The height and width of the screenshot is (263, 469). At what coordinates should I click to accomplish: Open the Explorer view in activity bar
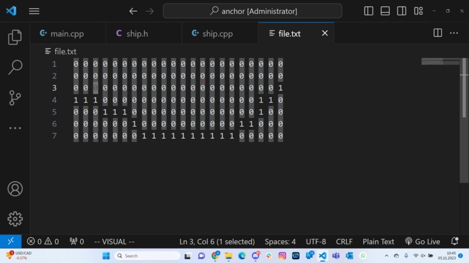coord(15,37)
